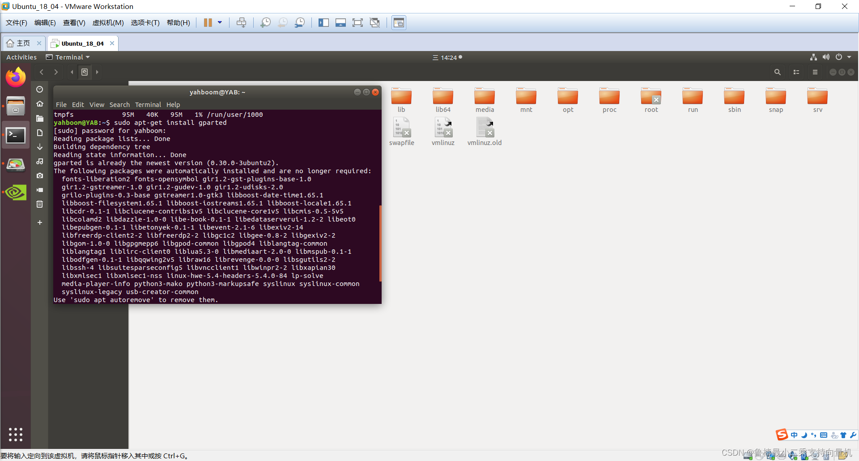Open the terminal Edit menu
859x461 pixels.
pos(78,105)
